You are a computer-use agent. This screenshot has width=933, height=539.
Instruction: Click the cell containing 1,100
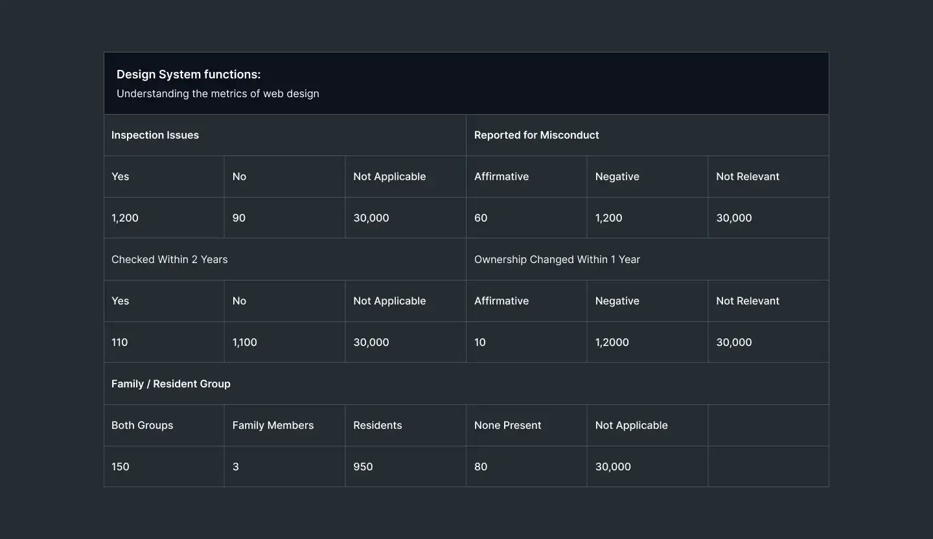pos(245,343)
